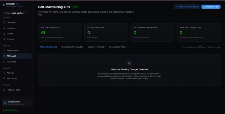Click the Self-Maintaining APIs page heading
The width and height of the screenshot is (225, 114).
coord(54,7)
